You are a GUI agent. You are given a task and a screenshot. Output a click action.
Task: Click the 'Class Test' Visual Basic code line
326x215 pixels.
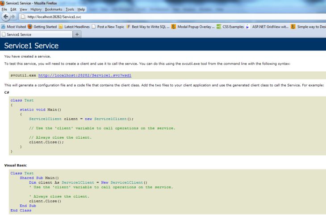pyautogui.click(x=22, y=173)
